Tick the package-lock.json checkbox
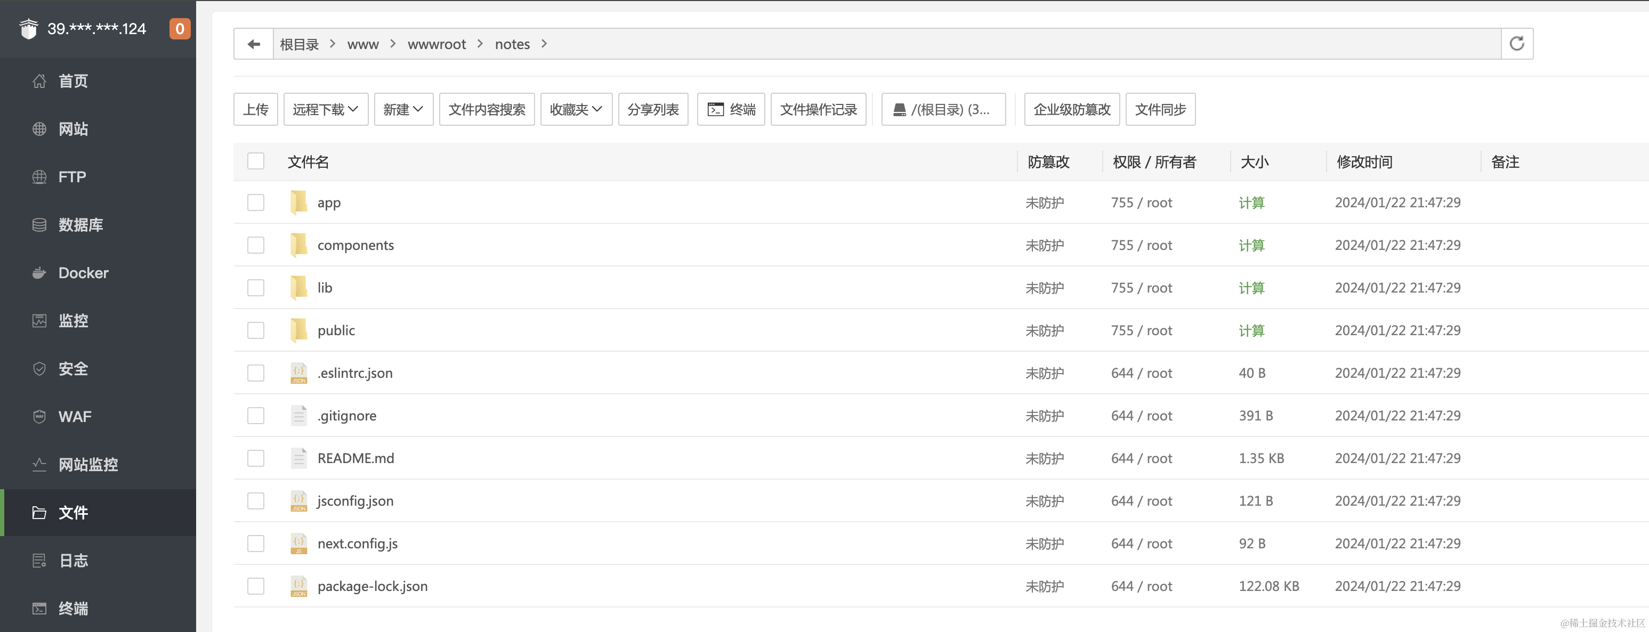 [255, 586]
